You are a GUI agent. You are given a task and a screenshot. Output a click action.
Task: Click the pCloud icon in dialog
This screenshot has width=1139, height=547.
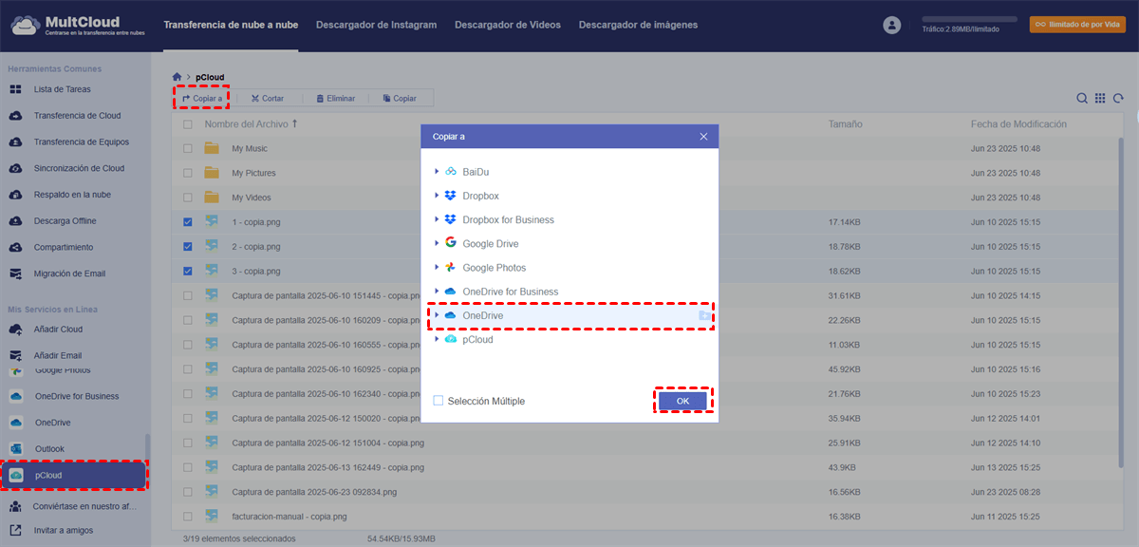(451, 339)
